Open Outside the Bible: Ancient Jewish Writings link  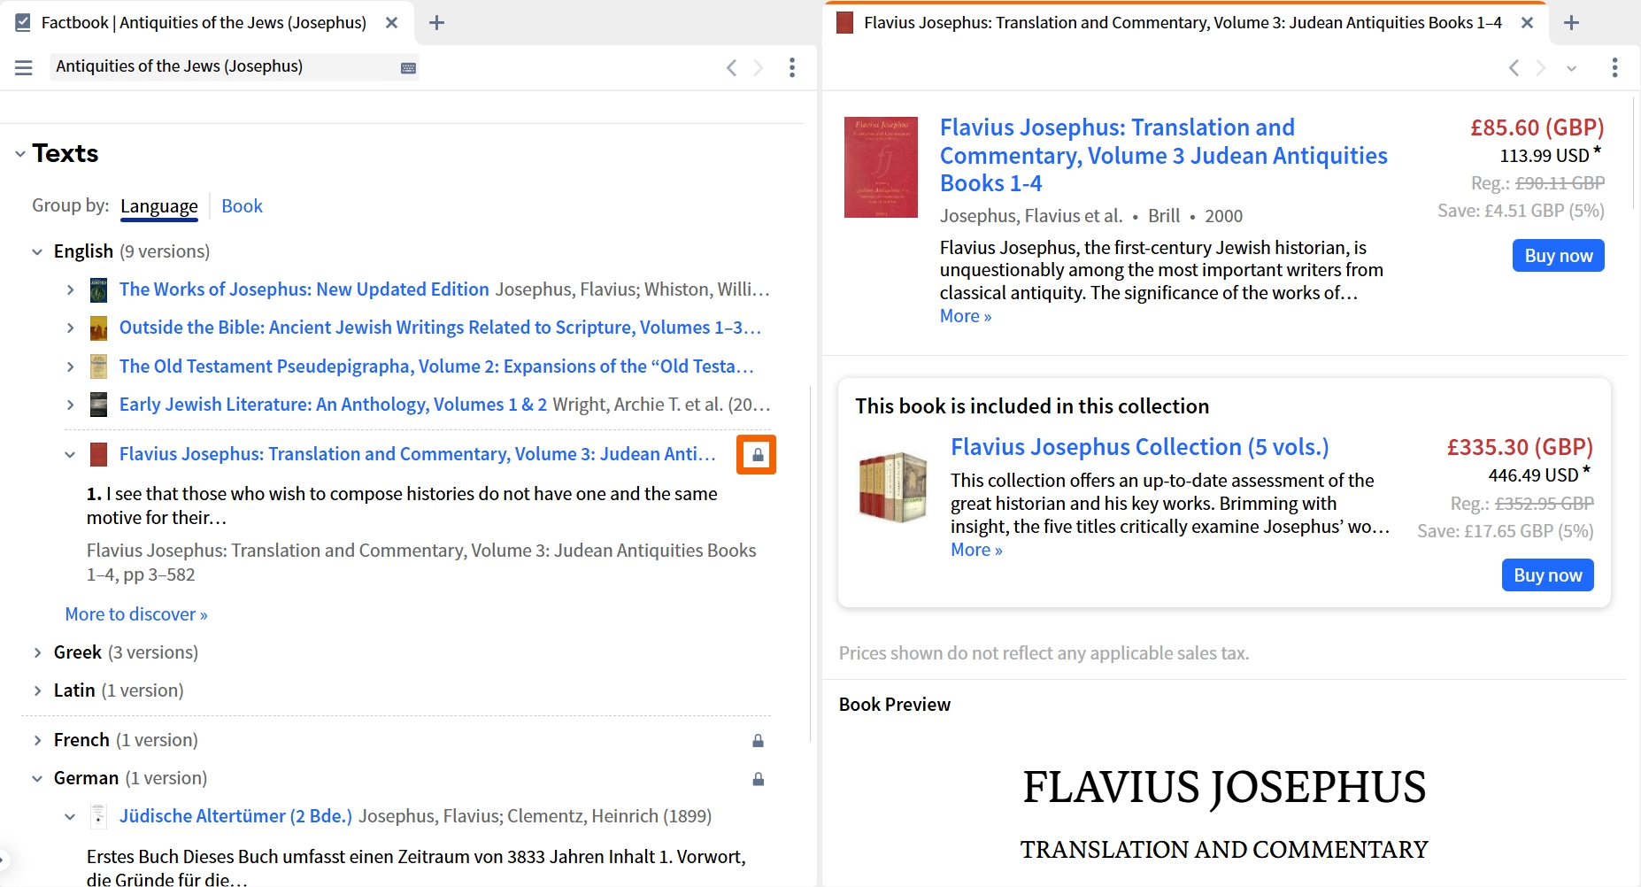pyautogui.click(x=440, y=328)
